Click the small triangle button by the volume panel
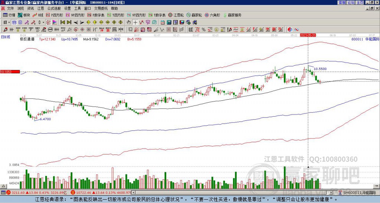The image size is (380, 203). click(3, 186)
